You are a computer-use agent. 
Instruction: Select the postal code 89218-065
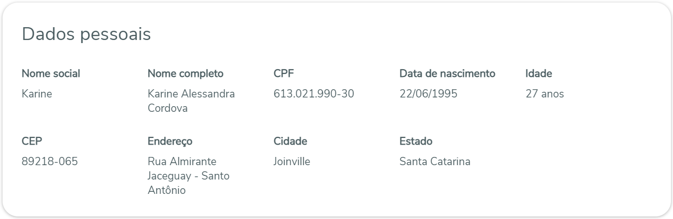point(50,162)
